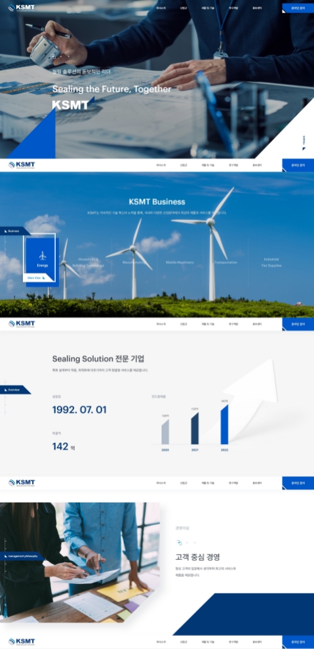
Task: Click the Business side navigation tag
Action: pyautogui.click(x=15, y=231)
